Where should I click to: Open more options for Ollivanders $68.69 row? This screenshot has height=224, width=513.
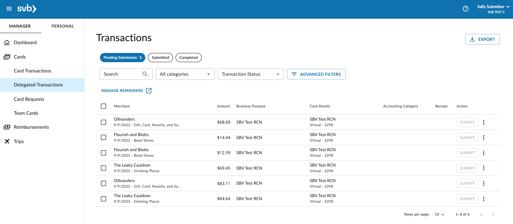coord(484,122)
